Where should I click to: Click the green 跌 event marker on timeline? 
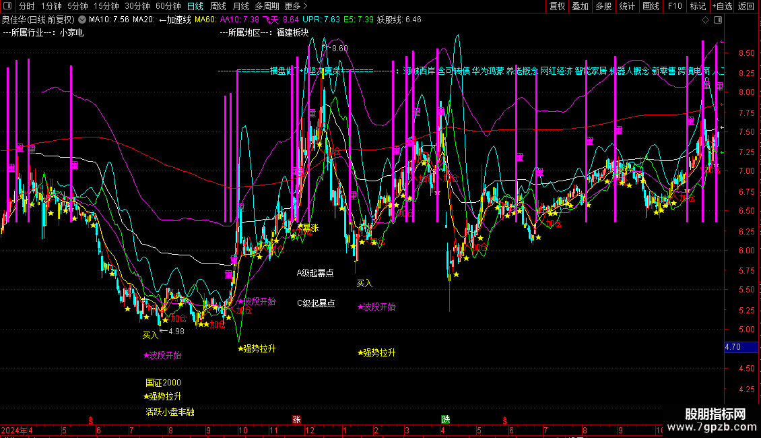446,420
